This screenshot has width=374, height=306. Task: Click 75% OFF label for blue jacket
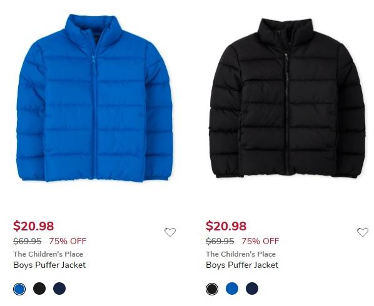pos(68,241)
